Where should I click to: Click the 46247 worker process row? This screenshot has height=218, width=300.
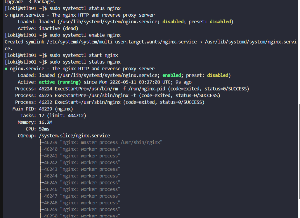tap(80, 196)
